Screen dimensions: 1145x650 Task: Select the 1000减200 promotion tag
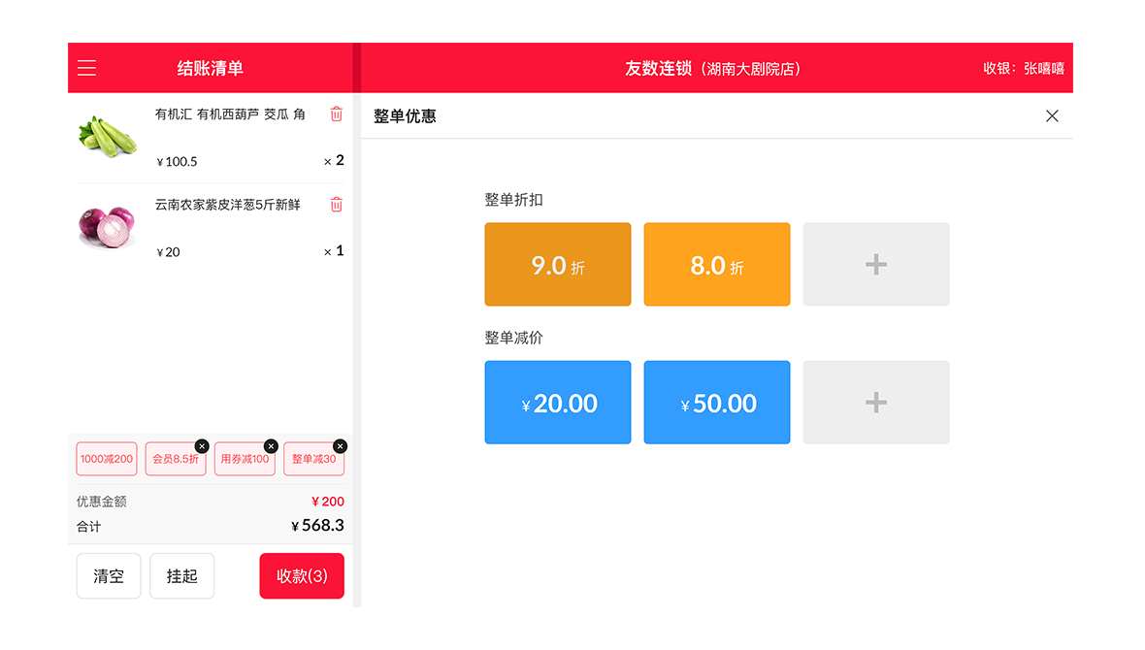[107, 459]
